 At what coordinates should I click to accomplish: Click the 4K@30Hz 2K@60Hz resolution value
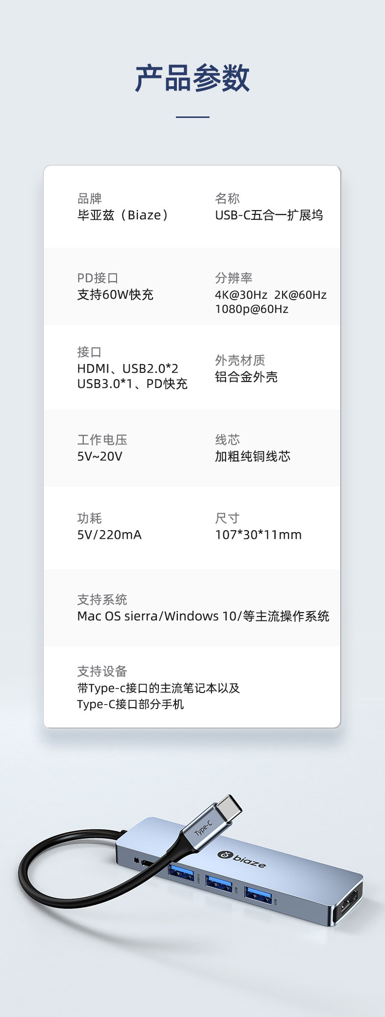(270, 295)
